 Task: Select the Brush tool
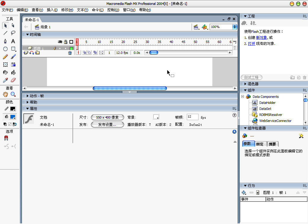click(x=13, y=57)
